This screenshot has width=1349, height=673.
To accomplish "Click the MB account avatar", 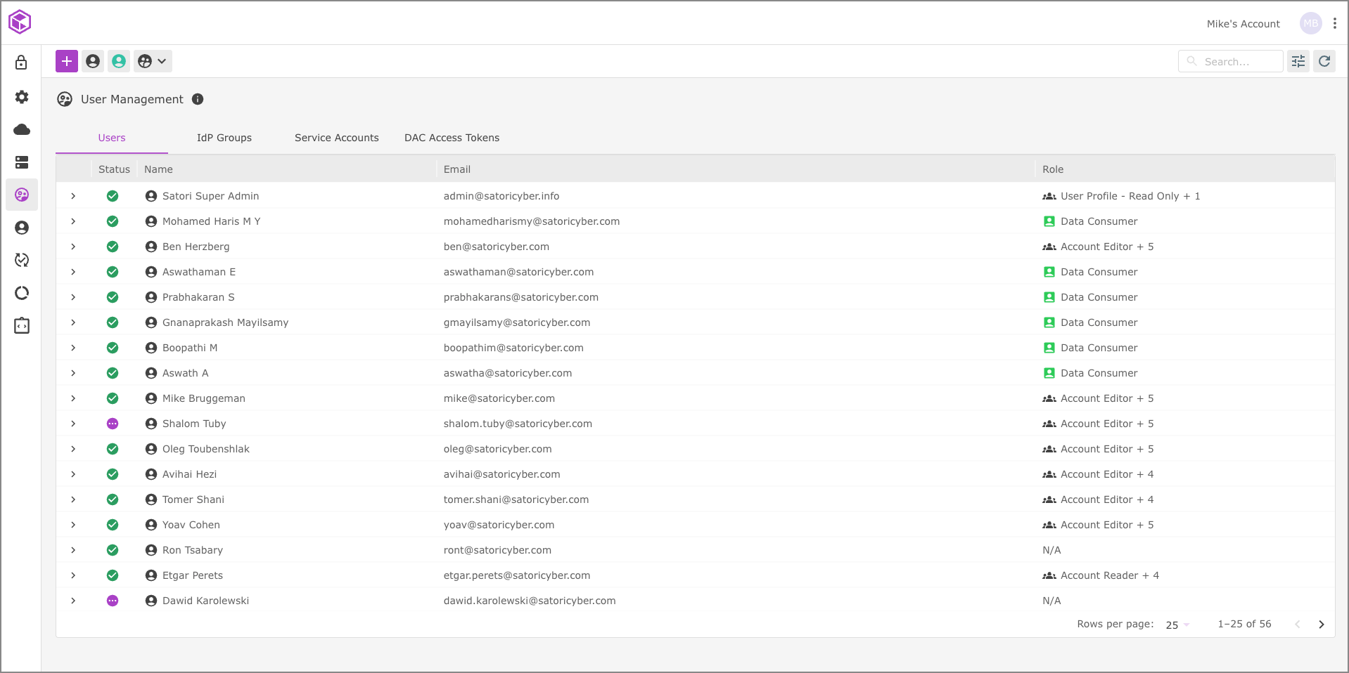I will 1310,23.
